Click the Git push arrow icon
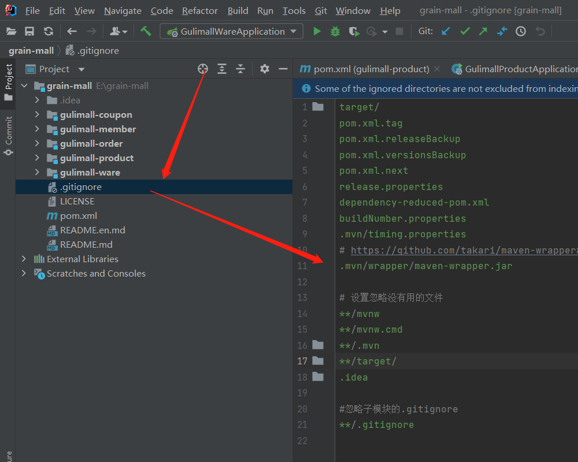 [x=483, y=31]
